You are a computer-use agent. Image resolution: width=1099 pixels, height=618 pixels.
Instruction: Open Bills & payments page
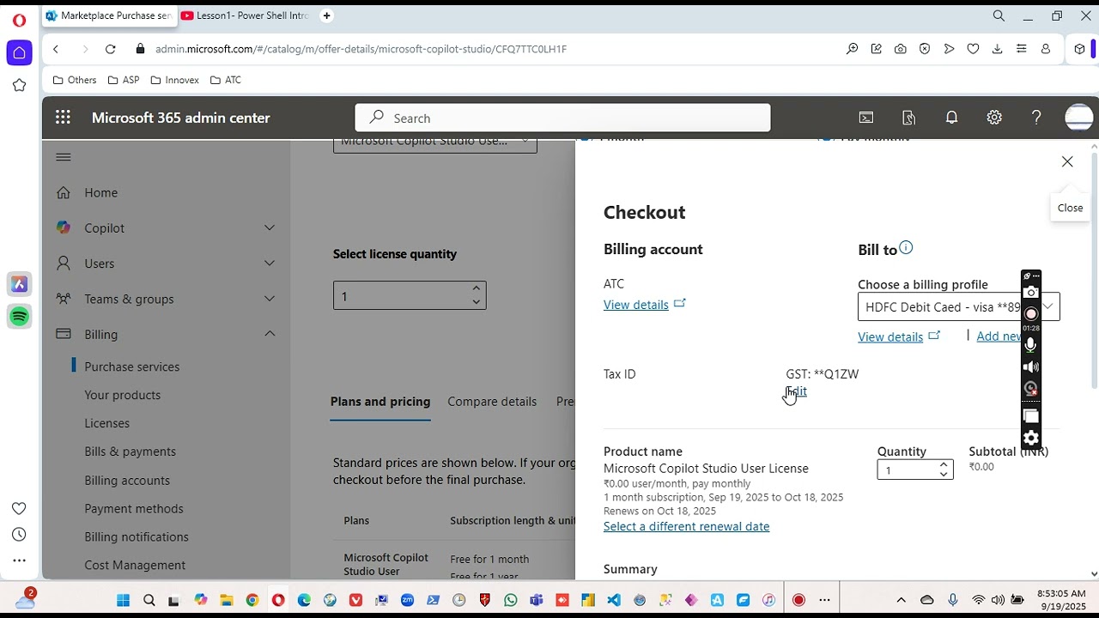(x=130, y=451)
